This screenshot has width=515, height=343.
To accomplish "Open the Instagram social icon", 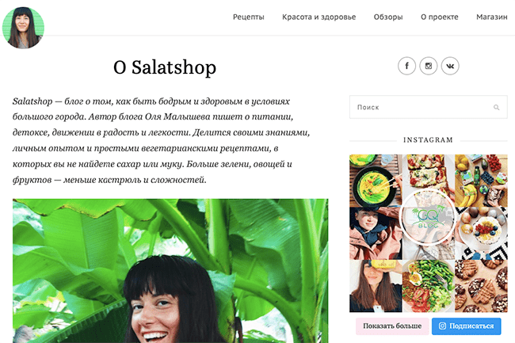I will (429, 66).
